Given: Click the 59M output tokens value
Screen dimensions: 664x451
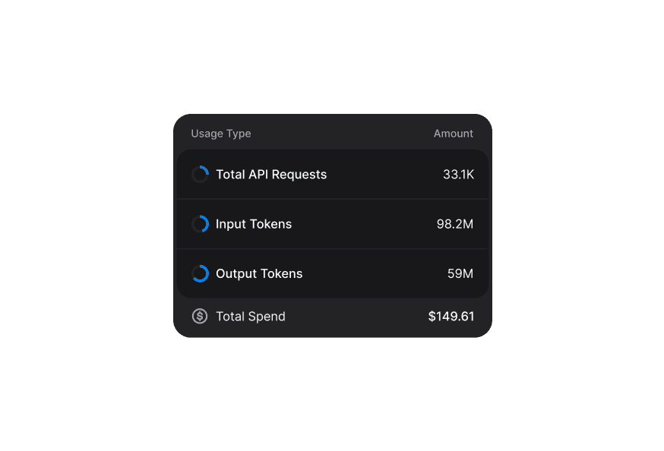Looking at the screenshot, I should [460, 274].
